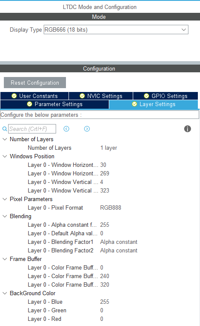Open the Display Type dropdown

tap(116, 30)
